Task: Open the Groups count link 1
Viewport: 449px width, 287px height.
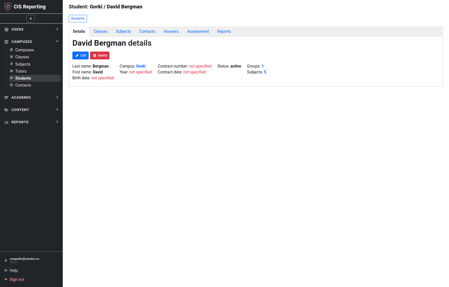Action: click(x=263, y=66)
